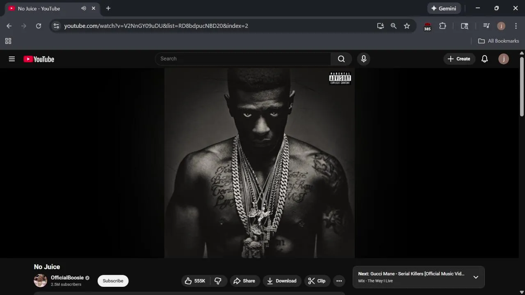Click the video player album art
The image size is (525, 295).
click(x=260, y=163)
